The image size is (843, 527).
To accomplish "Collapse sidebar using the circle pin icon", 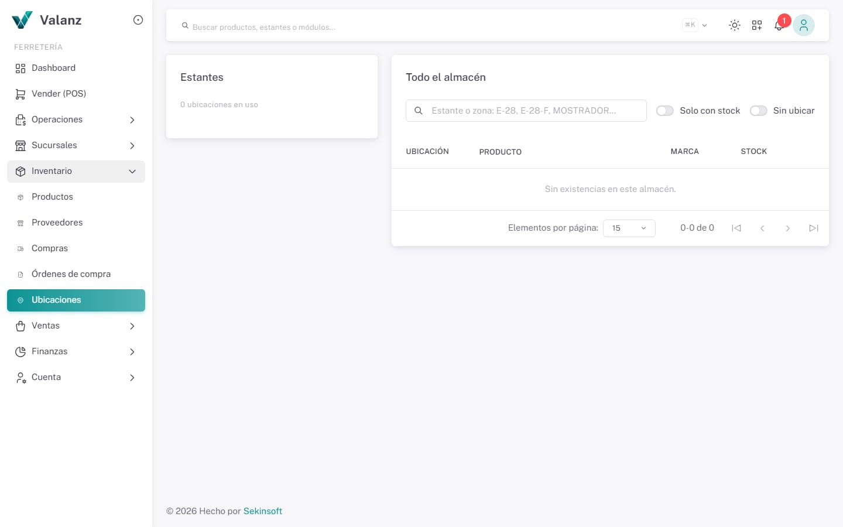I will pyautogui.click(x=138, y=20).
